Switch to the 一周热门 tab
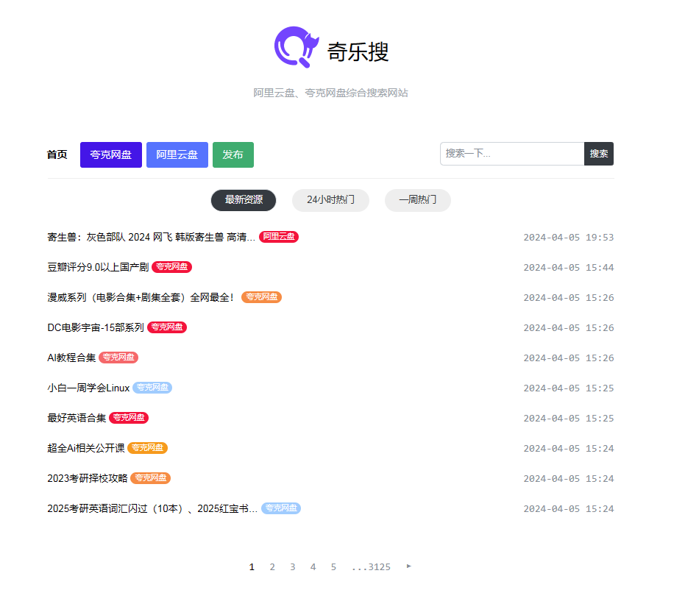699x590 pixels. pos(418,200)
